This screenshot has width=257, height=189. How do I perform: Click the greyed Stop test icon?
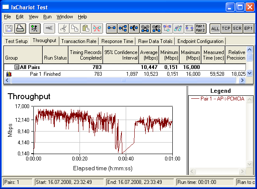tap(49, 29)
